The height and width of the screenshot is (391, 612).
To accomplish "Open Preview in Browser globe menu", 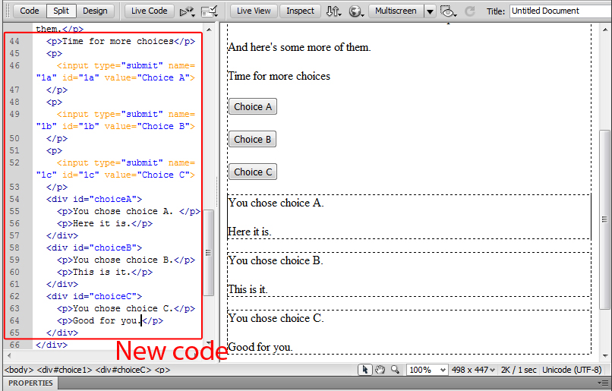I will click(356, 11).
